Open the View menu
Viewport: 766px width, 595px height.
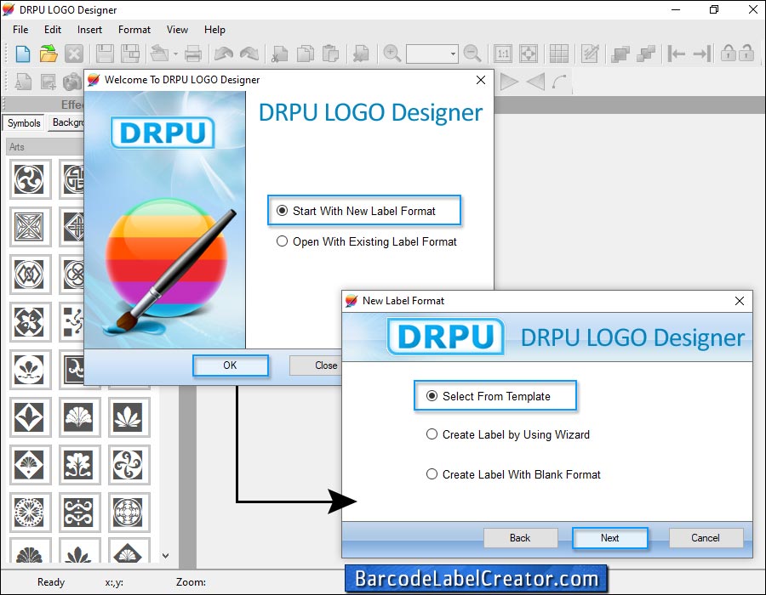click(x=177, y=30)
